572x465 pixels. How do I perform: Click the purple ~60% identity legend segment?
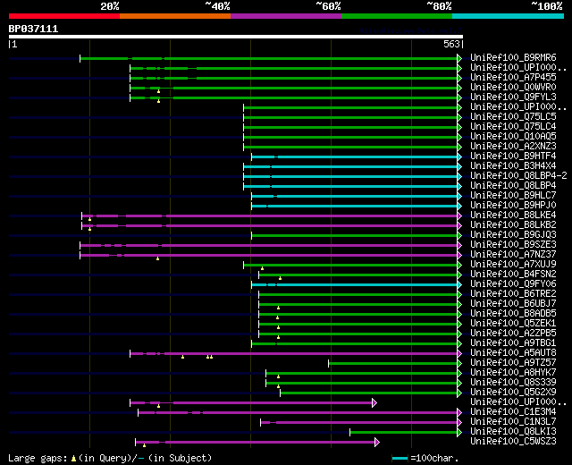click(x=285, y=16)
